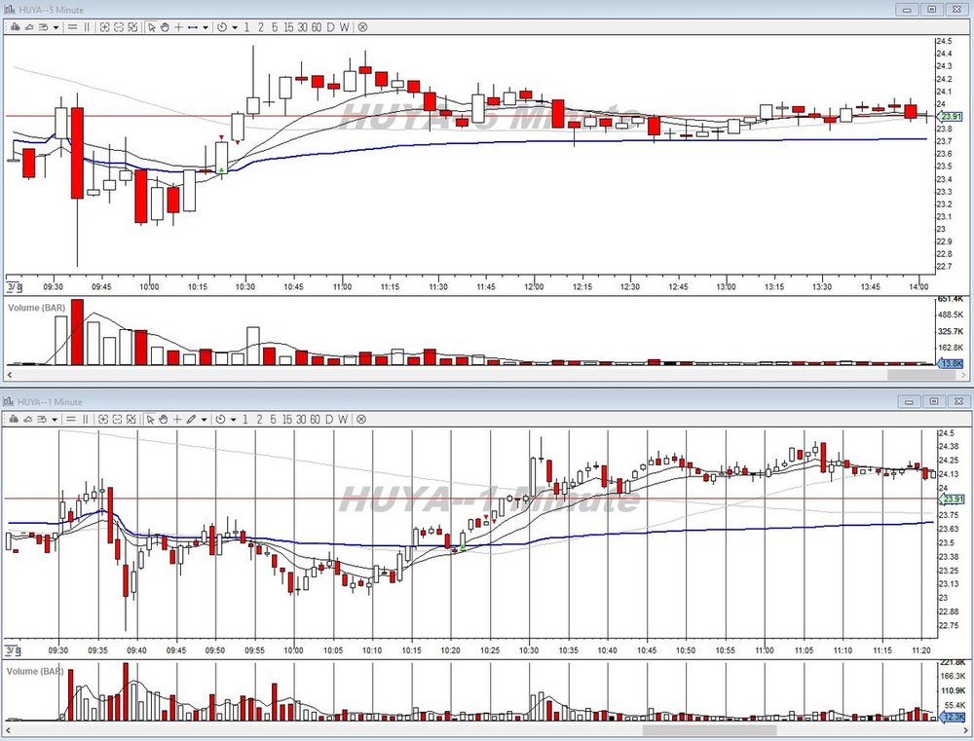Image resolution: width=974 pixels, height=741 pixels.
Task: Toggle vertical gridlines in 5 Minute chart
Action: (87, 27)
